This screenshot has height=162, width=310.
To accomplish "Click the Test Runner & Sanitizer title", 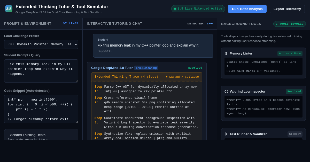I will pos(248,134).
